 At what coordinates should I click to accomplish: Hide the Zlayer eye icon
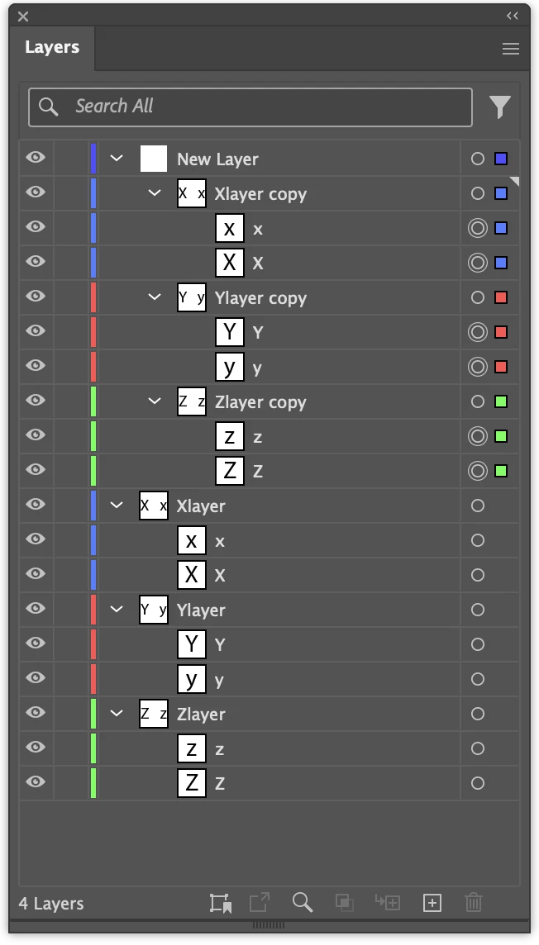point(36,712)
